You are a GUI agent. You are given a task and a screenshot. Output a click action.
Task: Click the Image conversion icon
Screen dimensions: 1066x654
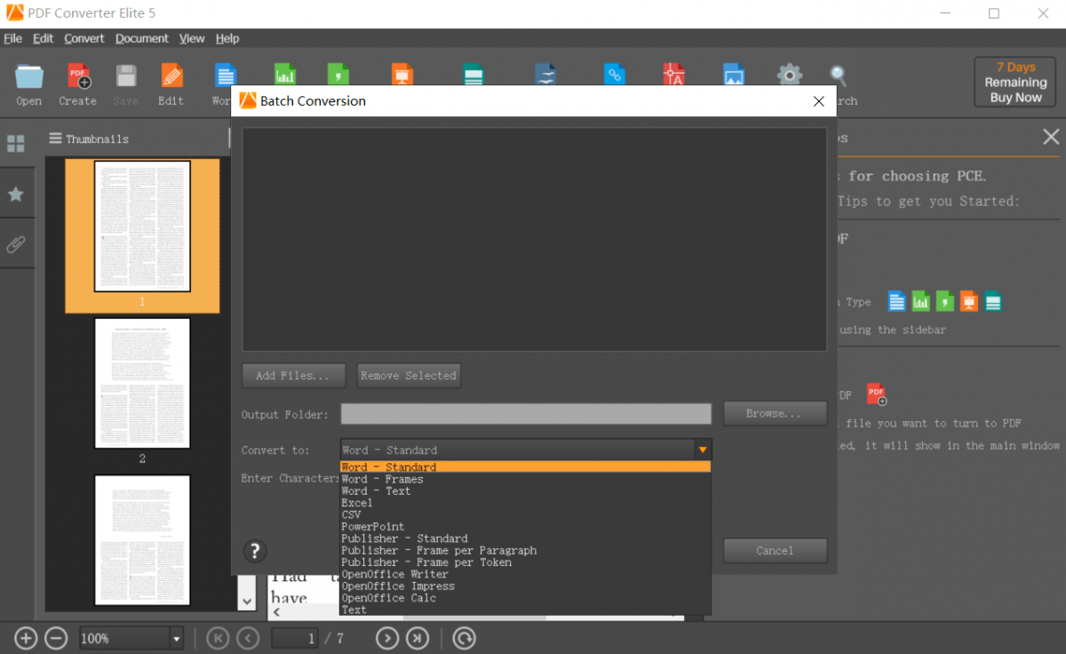tap(734, 75)
